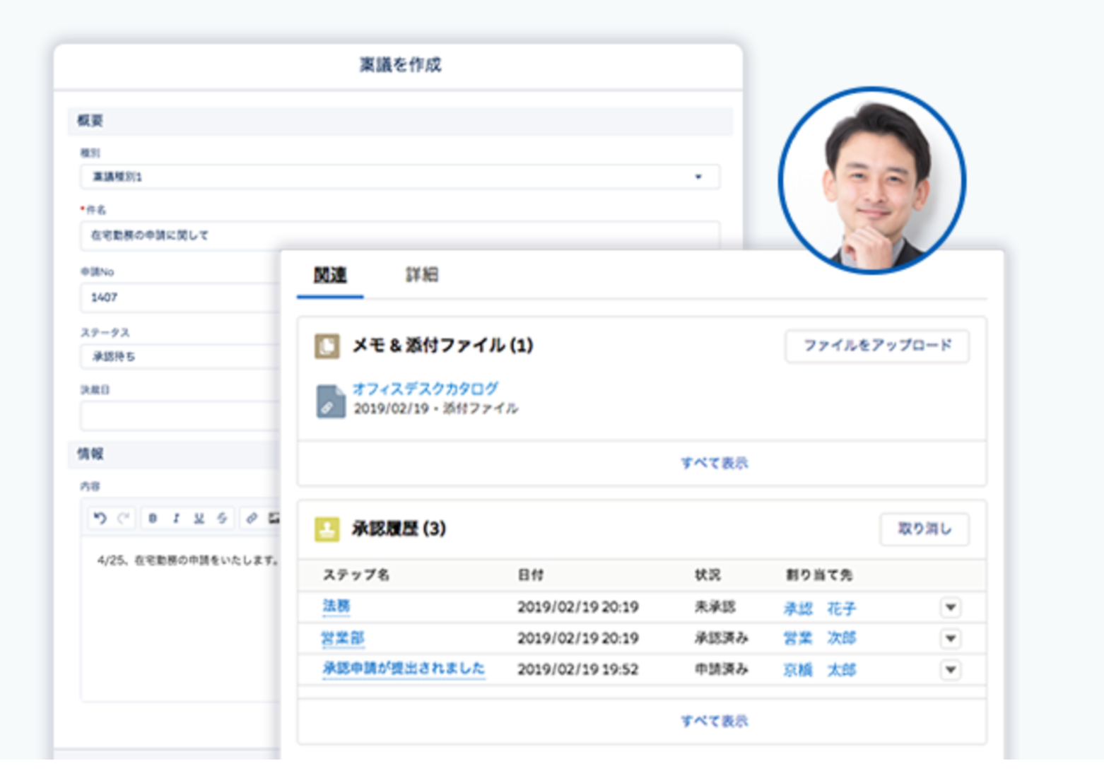Viewport: 1104px width, 771px height.
Task: Select the 関連 tab
Action: pos(329,275)
